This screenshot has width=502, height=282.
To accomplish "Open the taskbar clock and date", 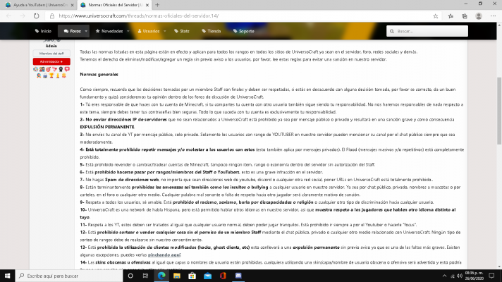I will pyautogui.click(x=474, y=276).
